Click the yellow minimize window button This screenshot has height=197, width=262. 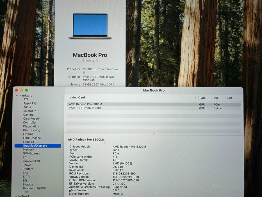pyautogui.click(x=21, y=90)
